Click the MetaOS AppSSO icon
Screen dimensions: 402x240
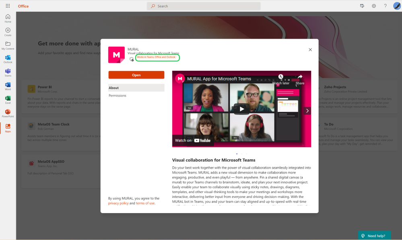pyautogui.click(x=31, y=163)
